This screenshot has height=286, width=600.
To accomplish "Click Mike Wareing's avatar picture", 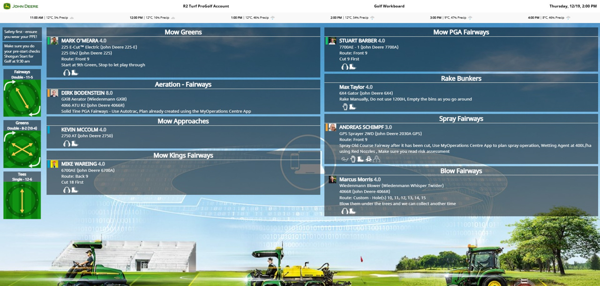I will pyautogui.click(x=54, y=164).
